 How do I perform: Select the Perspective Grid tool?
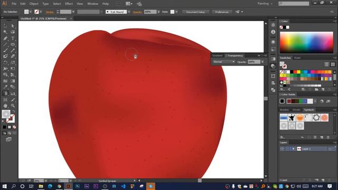pyautogui.click(x=13, y=75)
